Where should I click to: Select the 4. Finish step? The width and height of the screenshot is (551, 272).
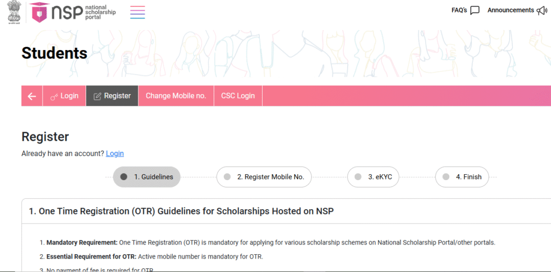[462, 177]
